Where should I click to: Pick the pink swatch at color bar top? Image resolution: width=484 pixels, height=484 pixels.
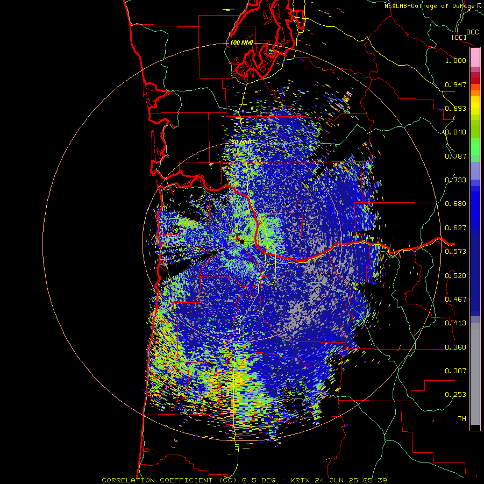click(475, 58)
